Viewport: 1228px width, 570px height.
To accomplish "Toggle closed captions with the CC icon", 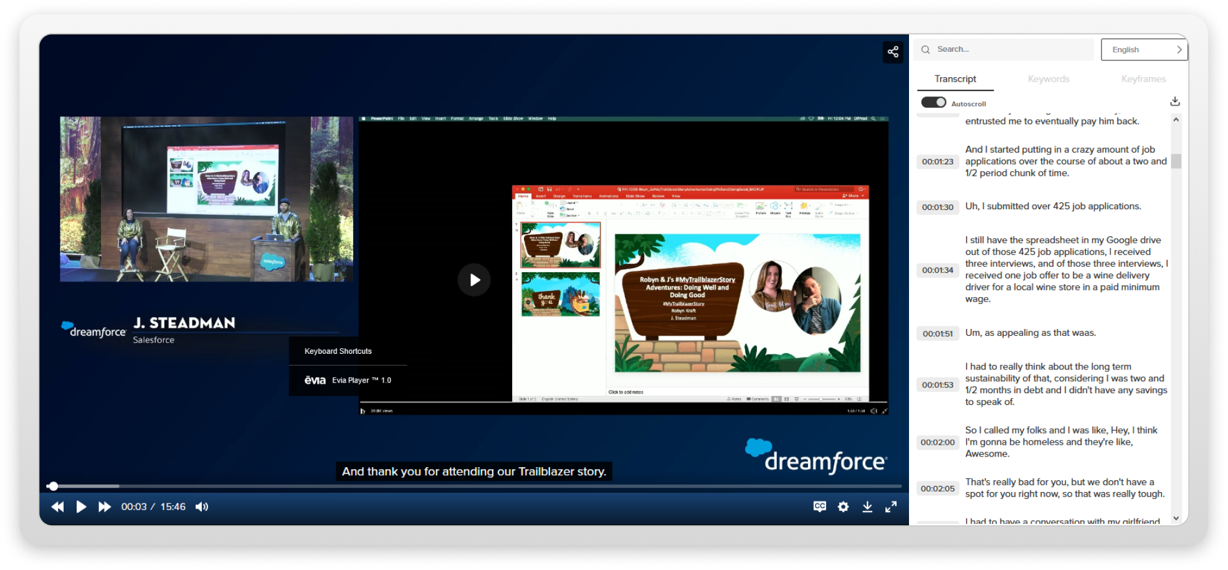I will [x=819, y=506].
